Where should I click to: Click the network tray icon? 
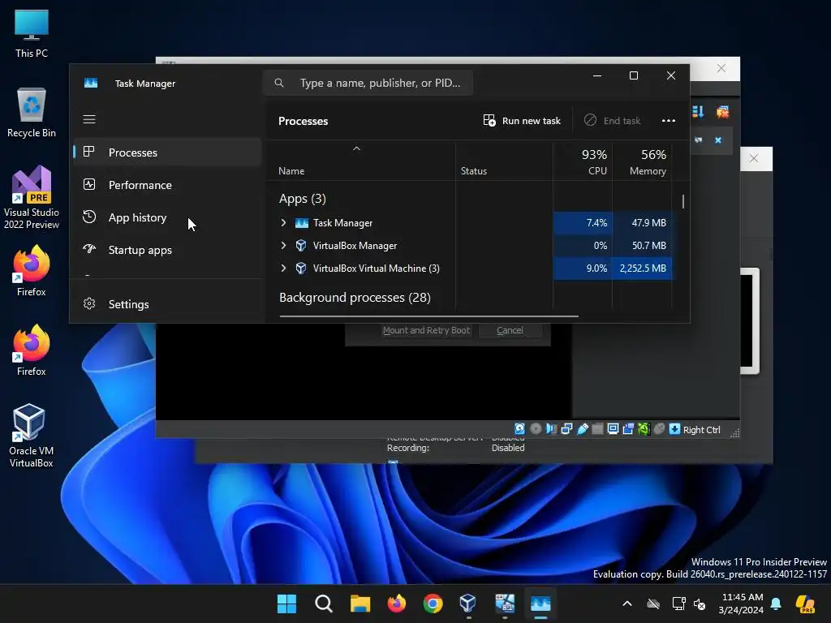point(678,604)
